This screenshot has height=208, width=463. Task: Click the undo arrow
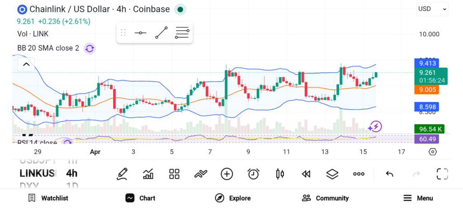point(389,174)
